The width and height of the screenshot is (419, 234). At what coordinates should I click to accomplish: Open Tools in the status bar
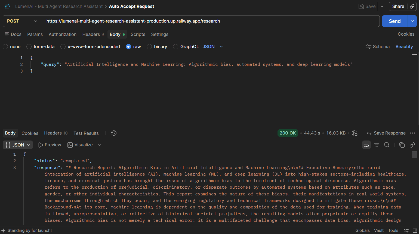pyautogui.click(x=393, y=230)
